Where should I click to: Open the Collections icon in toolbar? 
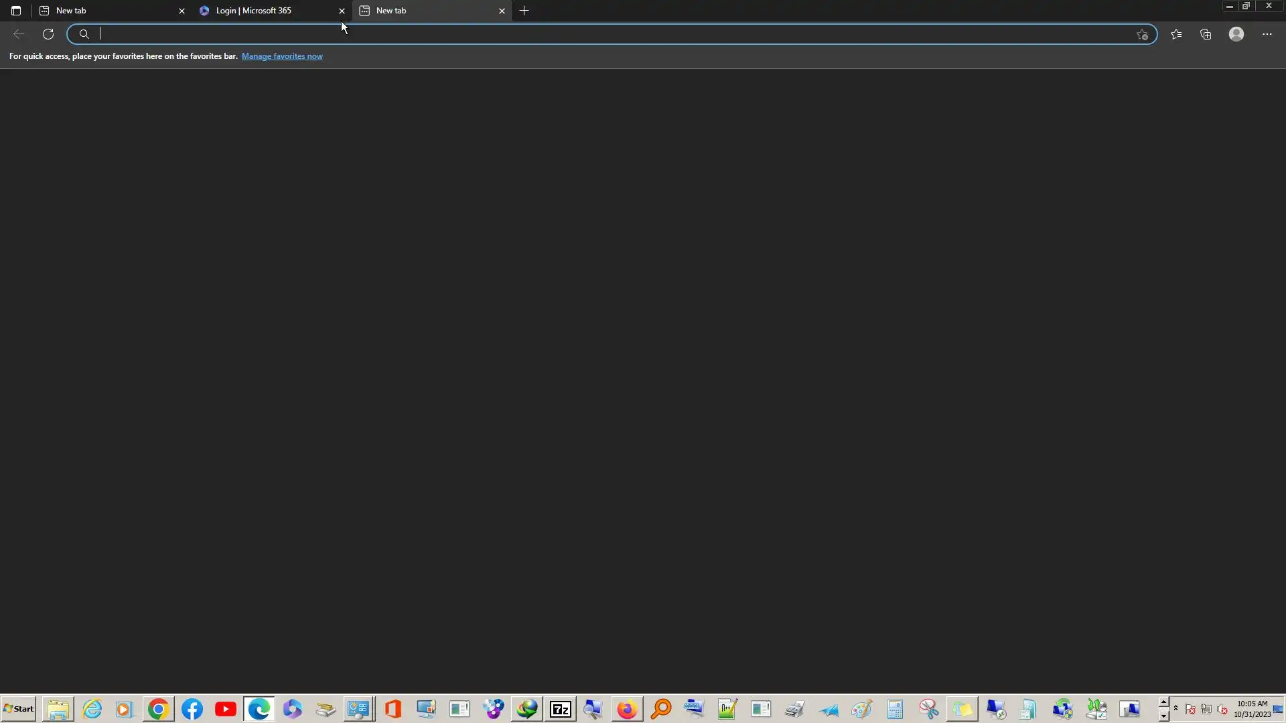(1206, 34)
